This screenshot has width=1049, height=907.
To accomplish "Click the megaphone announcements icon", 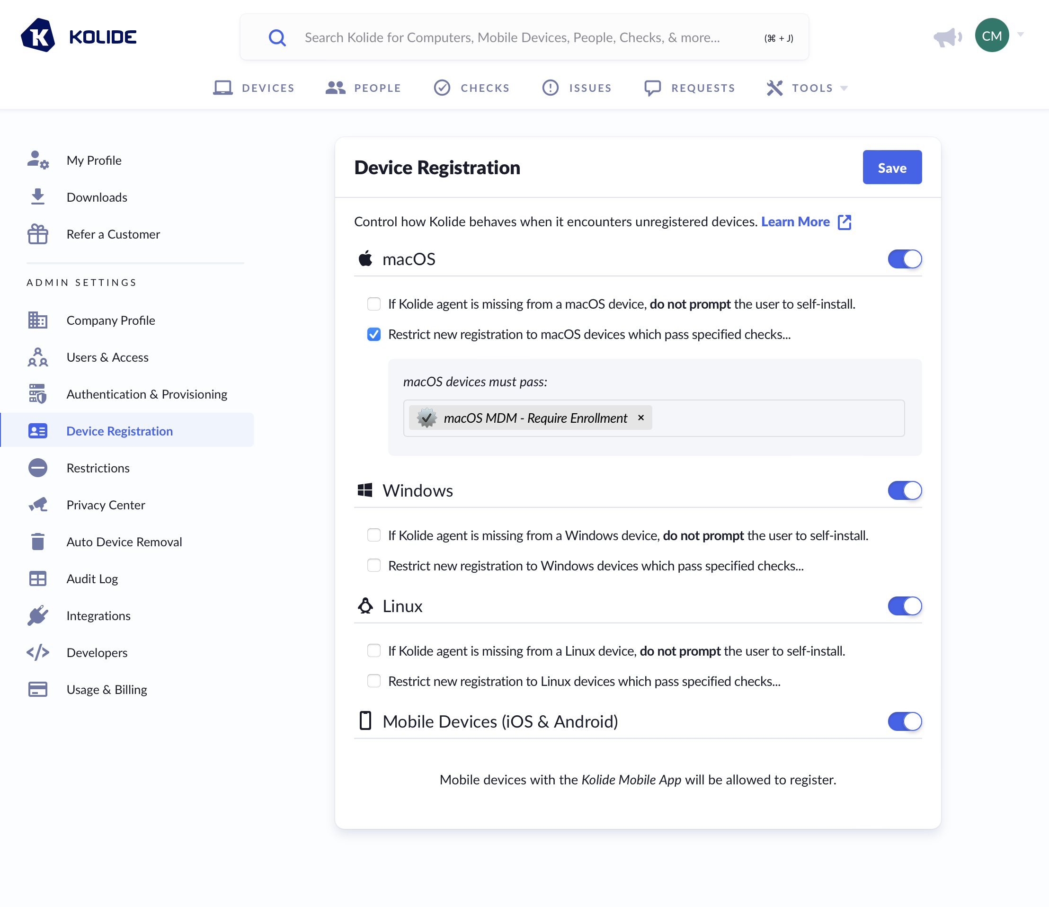I will coord(947,37).
